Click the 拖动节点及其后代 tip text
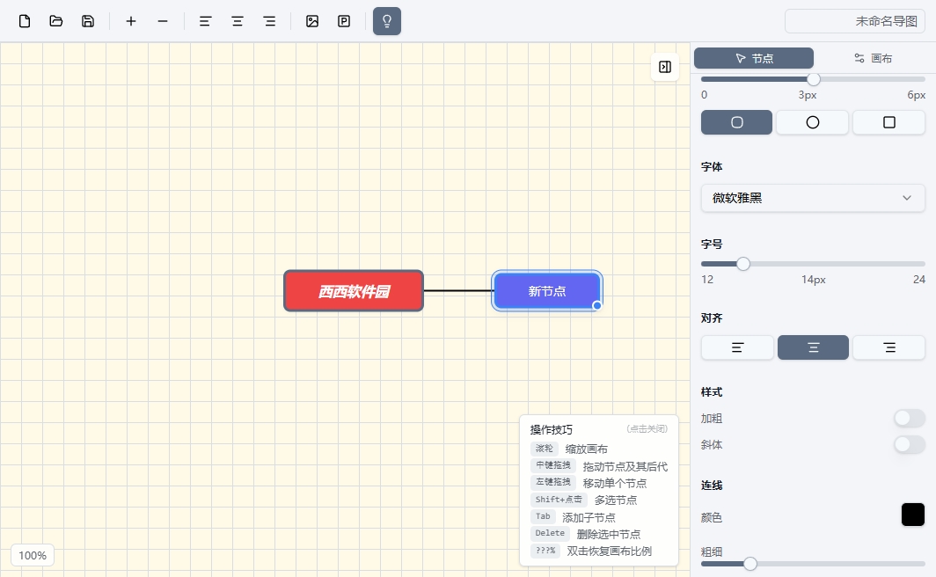 tap(625, 466)
